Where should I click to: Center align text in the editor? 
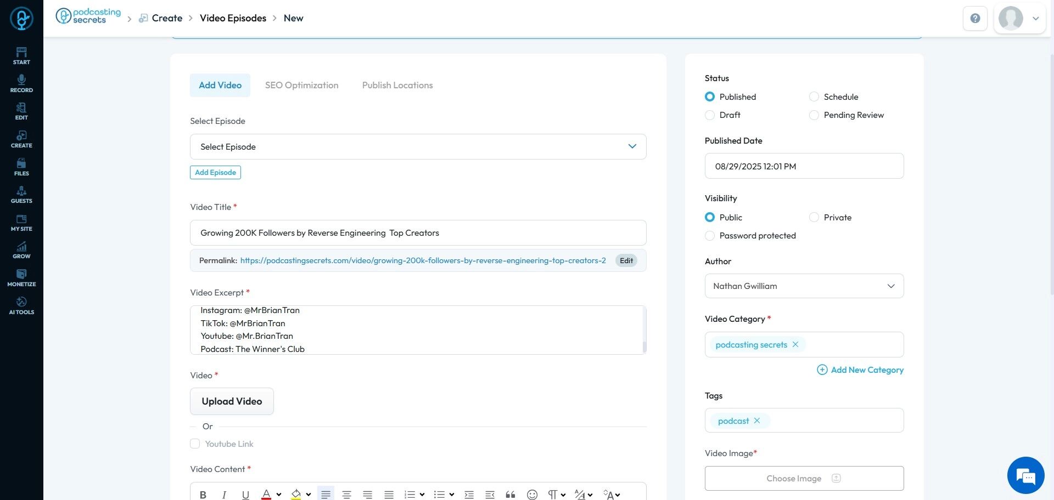[346, 495]
